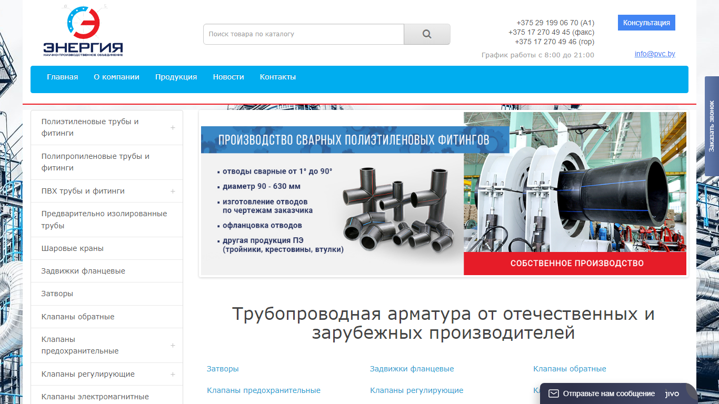Open Отправьте нам сообщение chat bar
The image size is (719, 404).
(619, 393)
